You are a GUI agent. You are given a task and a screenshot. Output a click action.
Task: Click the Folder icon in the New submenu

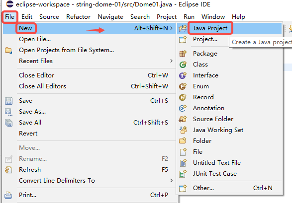pos(183,140)
